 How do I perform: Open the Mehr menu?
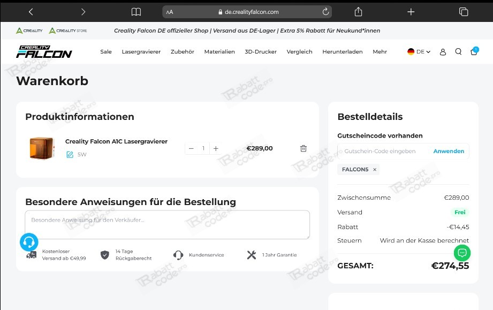coord(380,51)
